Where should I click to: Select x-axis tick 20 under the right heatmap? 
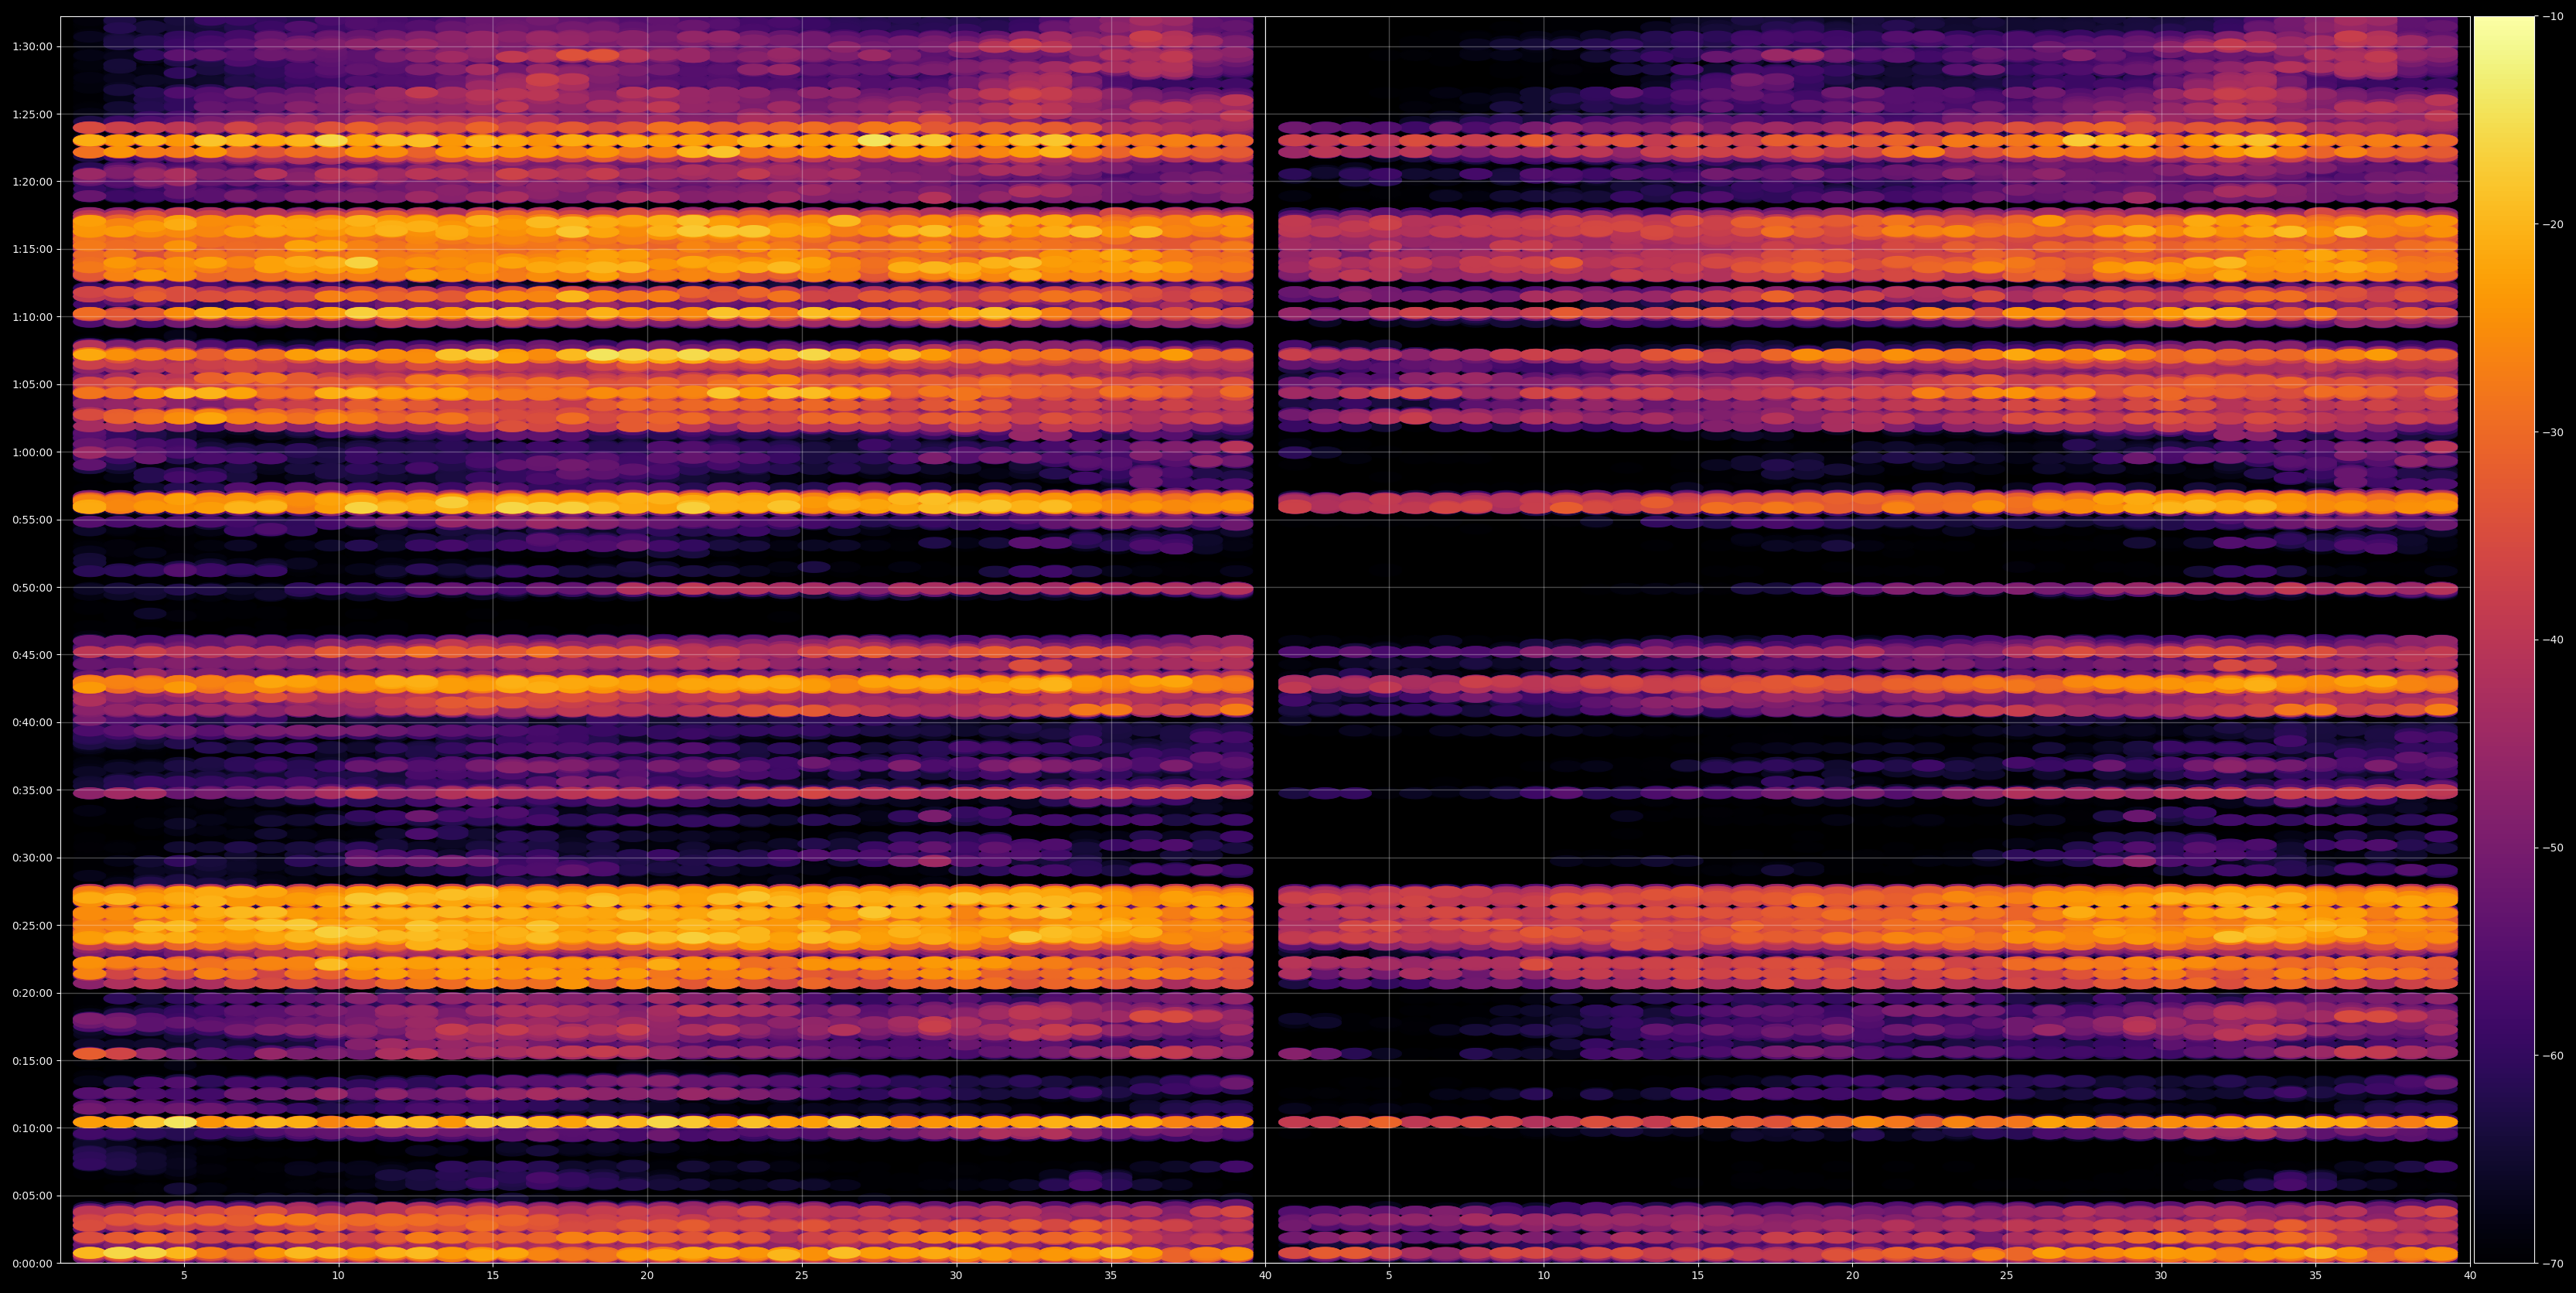click(1852, 1276)
